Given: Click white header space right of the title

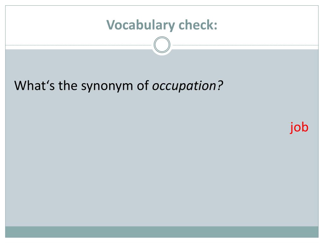Looking at the screenshot, I should tap(269, 25).
